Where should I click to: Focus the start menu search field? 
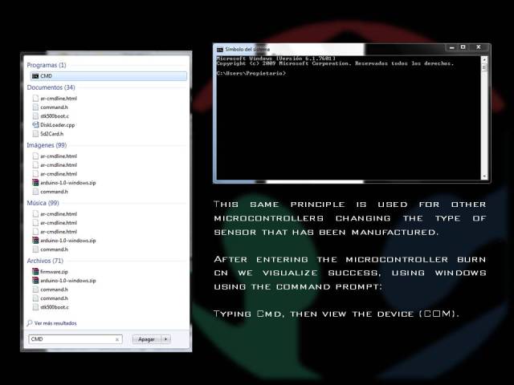pyautogui.click(x=75, y=339)
